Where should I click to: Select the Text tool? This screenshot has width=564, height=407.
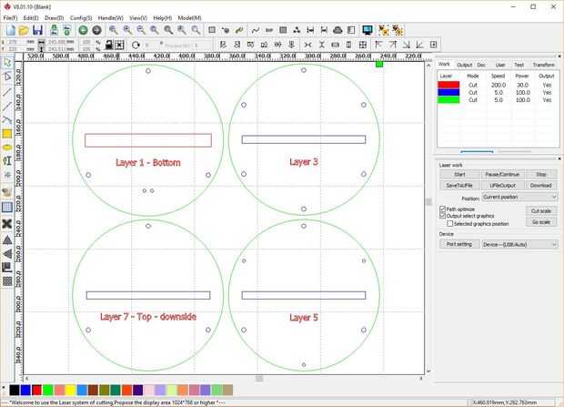(7, 160)
